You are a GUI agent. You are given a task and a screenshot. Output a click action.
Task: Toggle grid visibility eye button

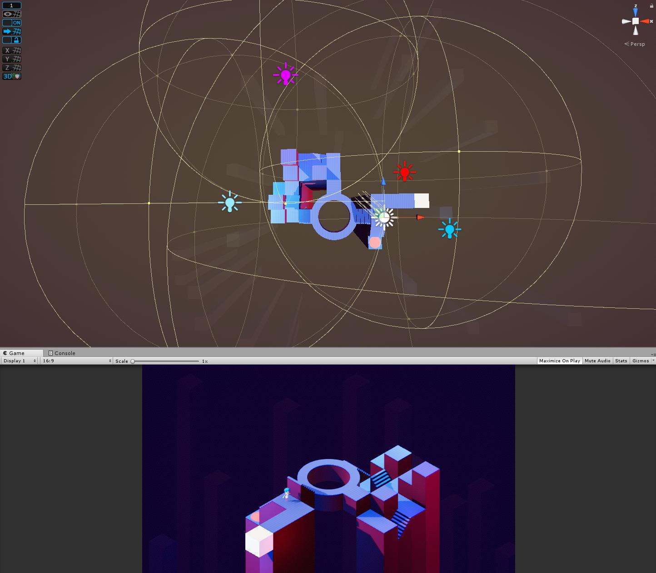12,14
